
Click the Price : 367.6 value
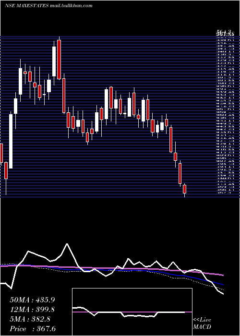click(x=33, y=329)
